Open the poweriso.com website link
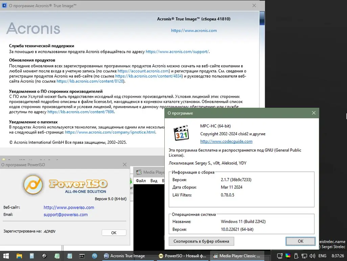Viewport: 347px width, 261px height. (x=69, y=207)
